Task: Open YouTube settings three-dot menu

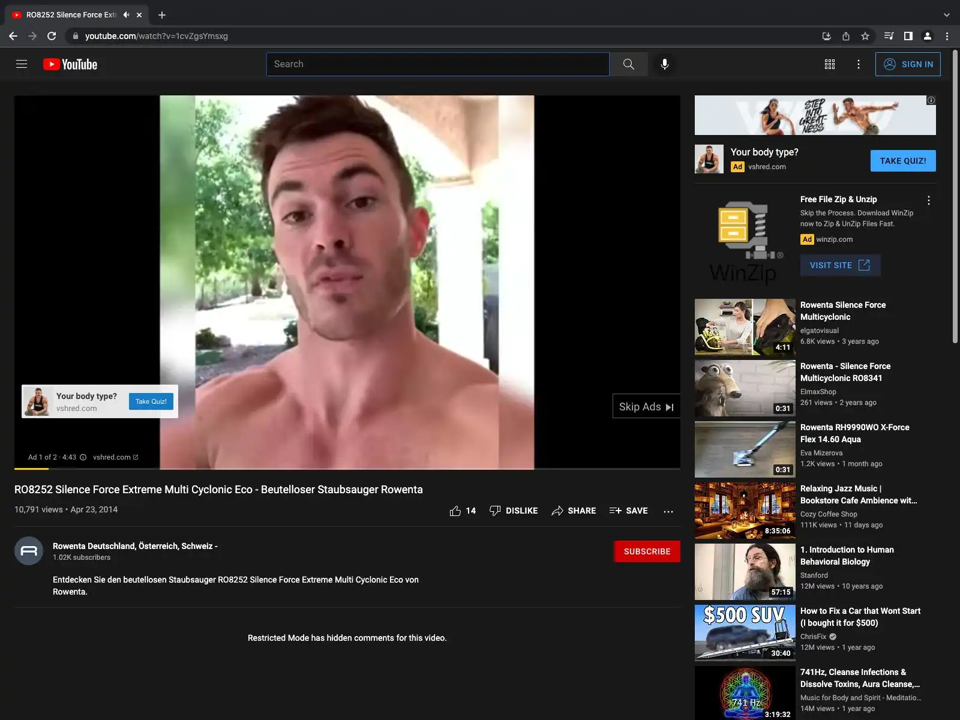Action: click(859, 64)
